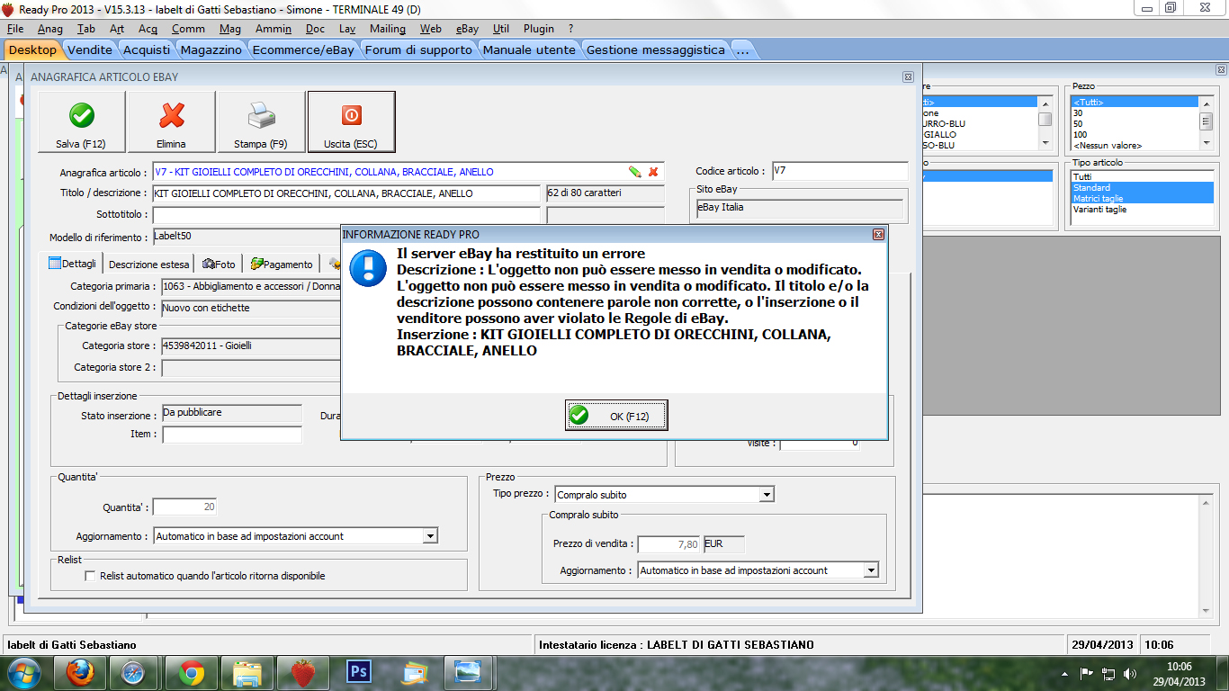Image resolution: width=1229 pixels, height=691 pixels.
Task: Click the ... overflow tab
Action: click(742, 49)
